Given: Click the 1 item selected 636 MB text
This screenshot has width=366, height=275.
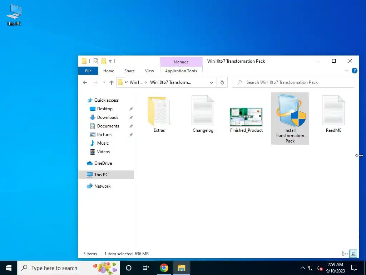Looking at the screenshot, I should click(x=126, y=254).
